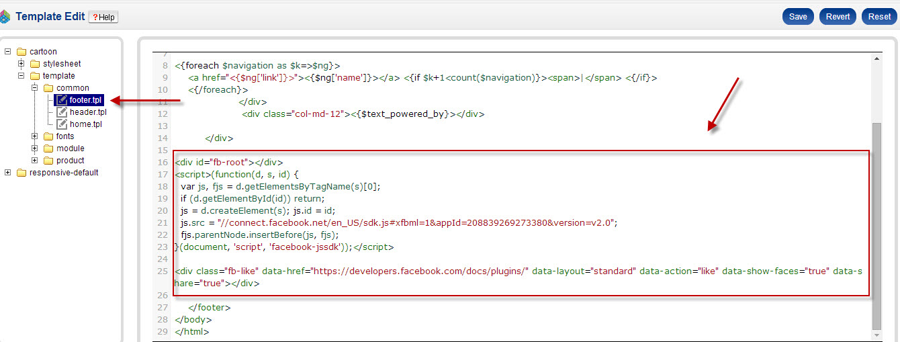Image resolution: width=900 pixels, height=342 pixels.
Task: Click the cartoon folder icon
Action: (x=21, y=52)
